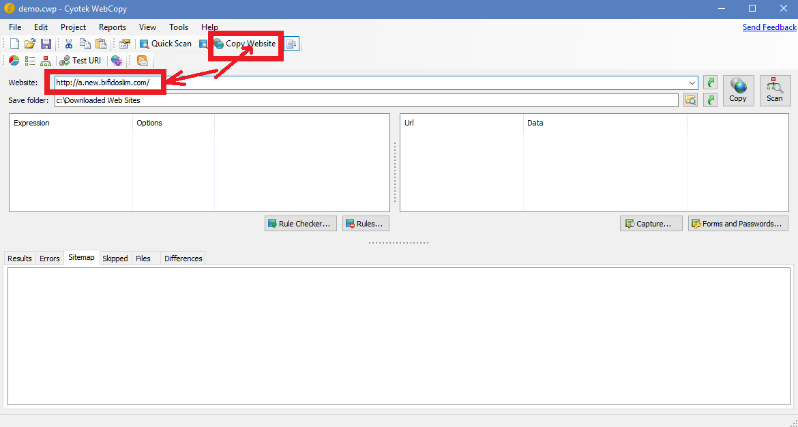
Task: Open a project using the folder icon
Action: pos(30,44)
